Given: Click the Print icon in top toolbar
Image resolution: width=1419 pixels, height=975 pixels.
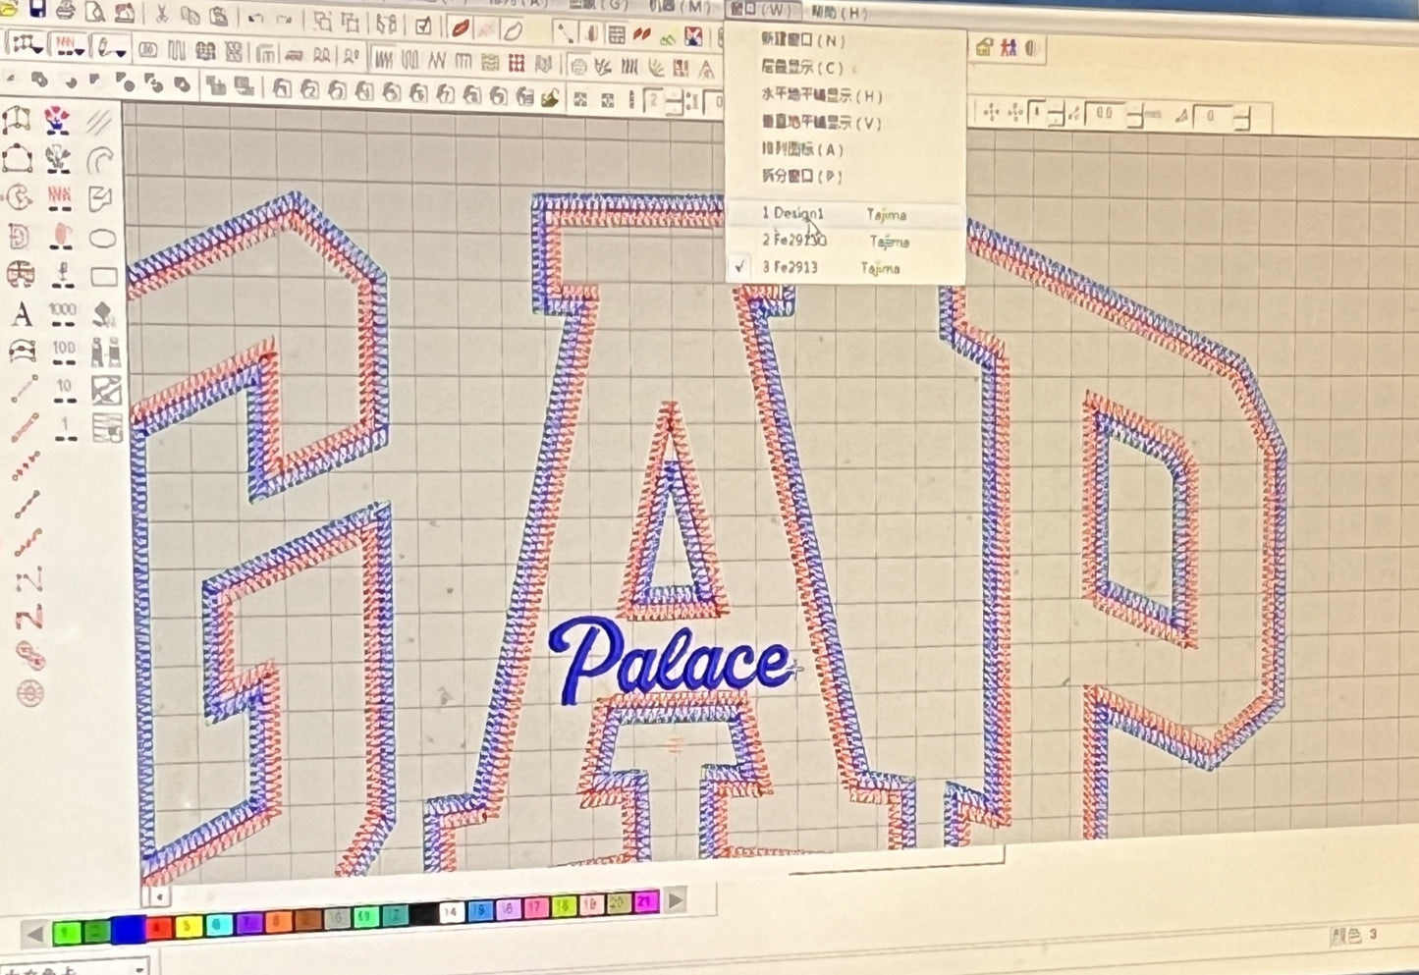Looking at the screenshot, I should 66,12.
